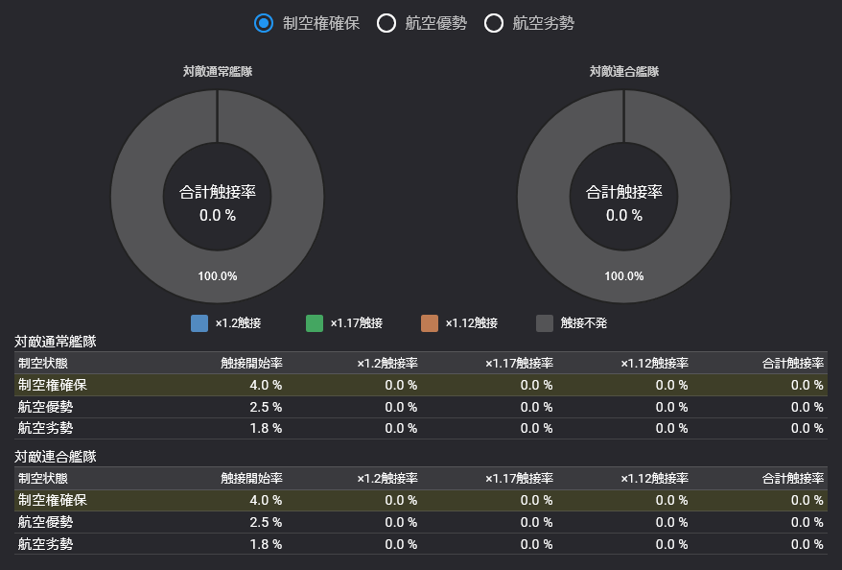Click 制空権確保 row in 対敵通常艦隊 table

click(x=421, y=385)
